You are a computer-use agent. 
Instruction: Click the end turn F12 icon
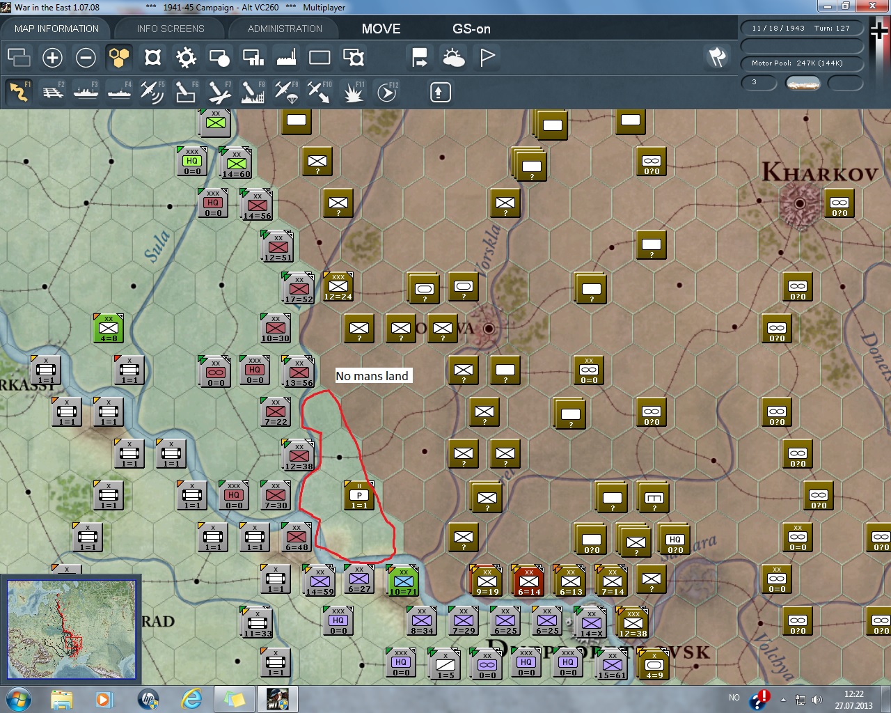point(386,92)
